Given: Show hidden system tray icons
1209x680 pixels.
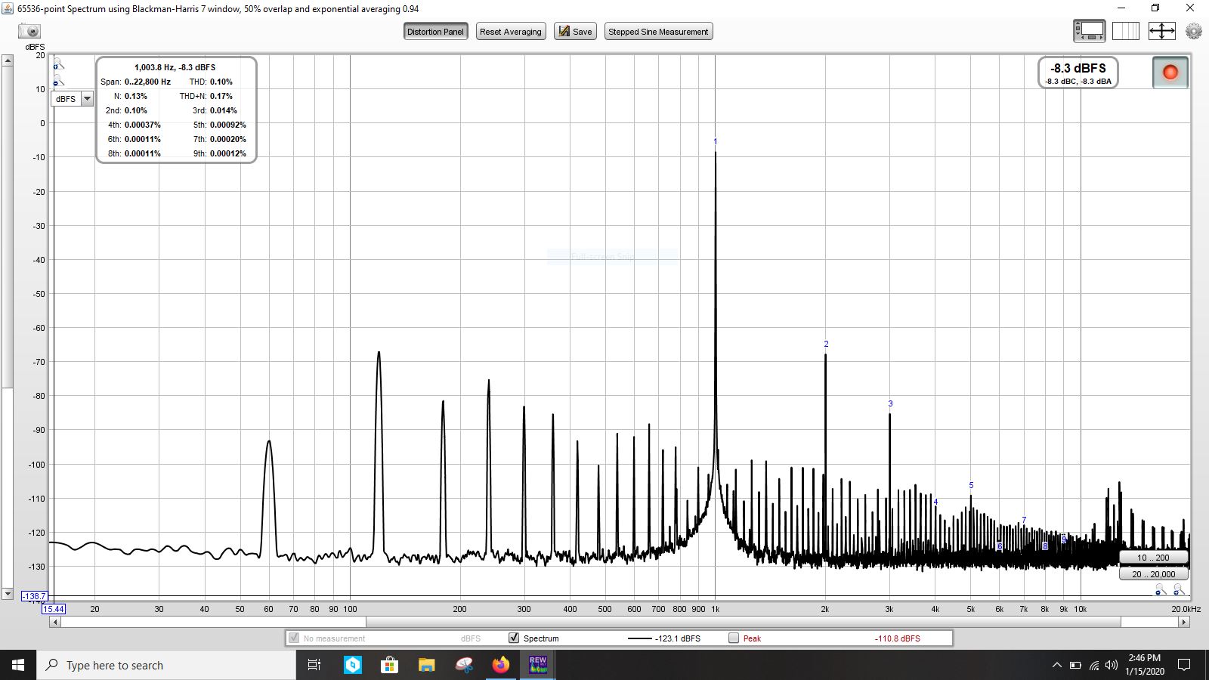Looking at the screenshot, I should tap(1056, 665).
